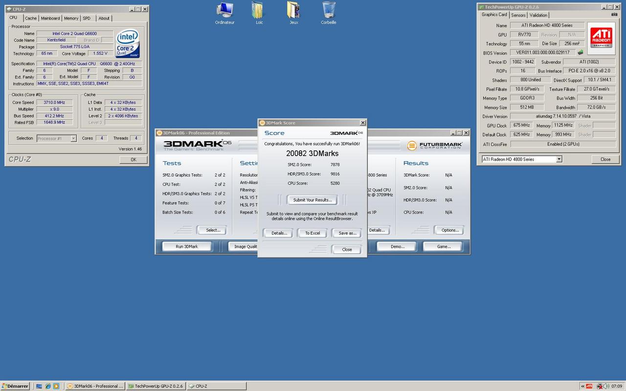Click the ATI tray icon

(589, 386)
